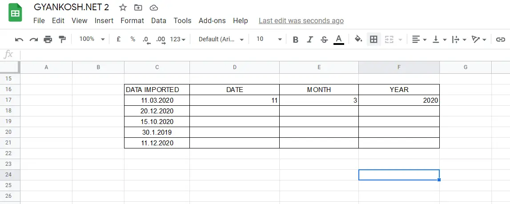Open the borders grid icon
The image size is (510, 204).
373,40
